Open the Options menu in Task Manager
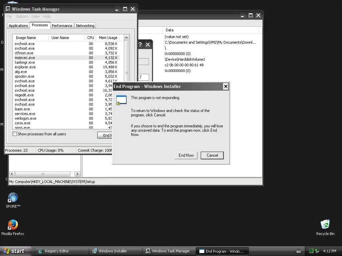The width and height of the screenshot is (342, 256). 22,16
